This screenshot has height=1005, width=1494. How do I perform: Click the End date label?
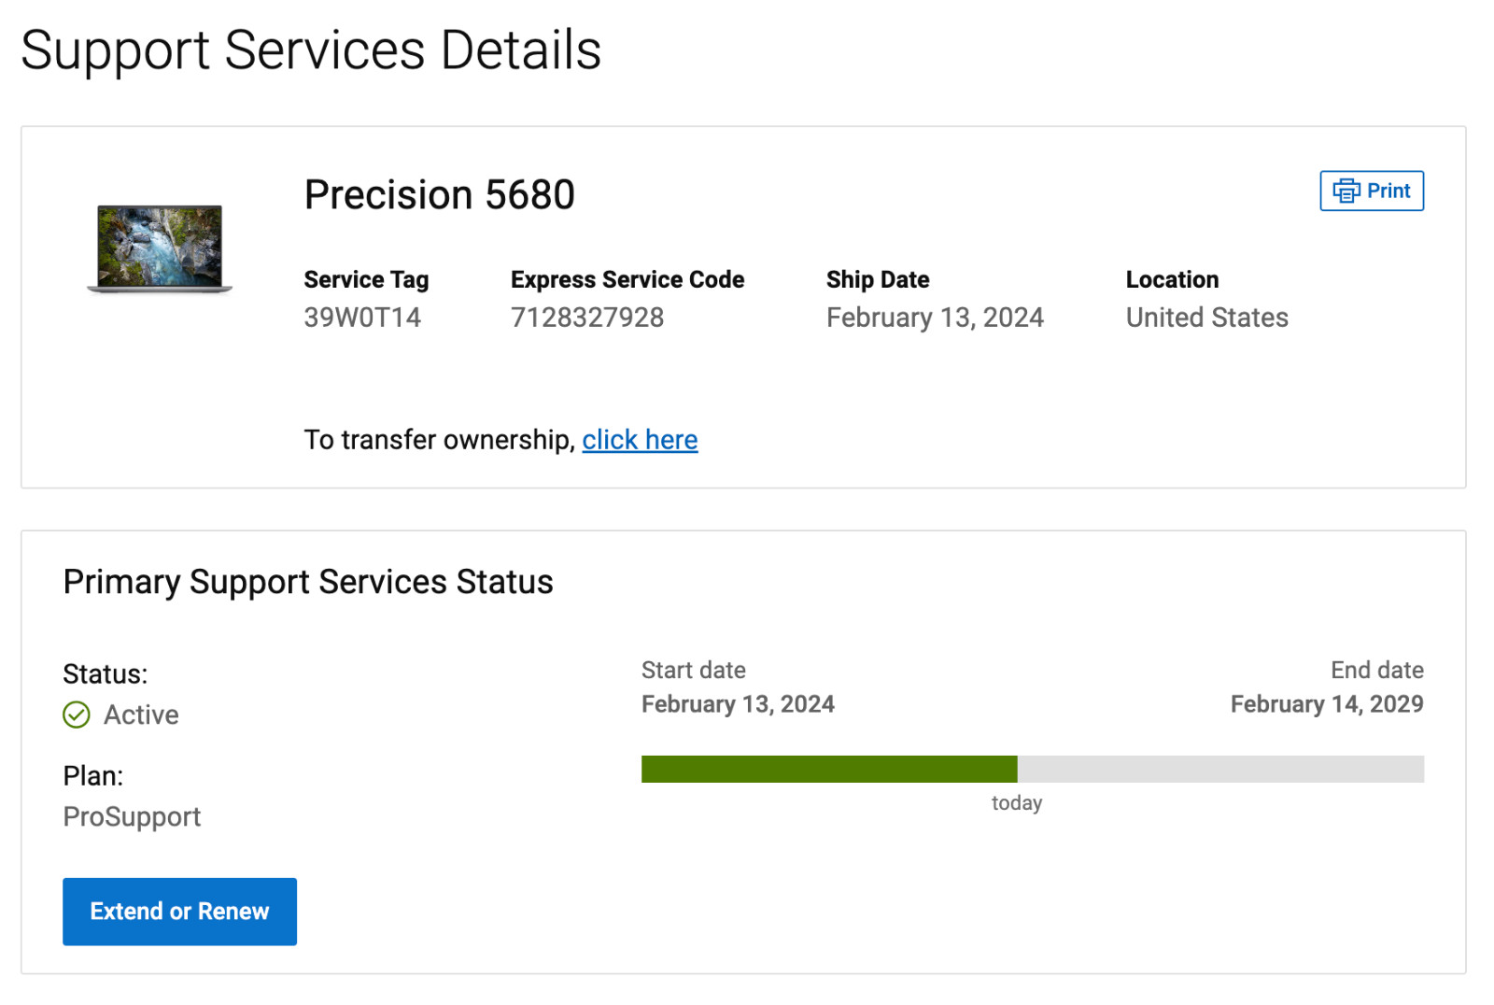click(1377, 670)
